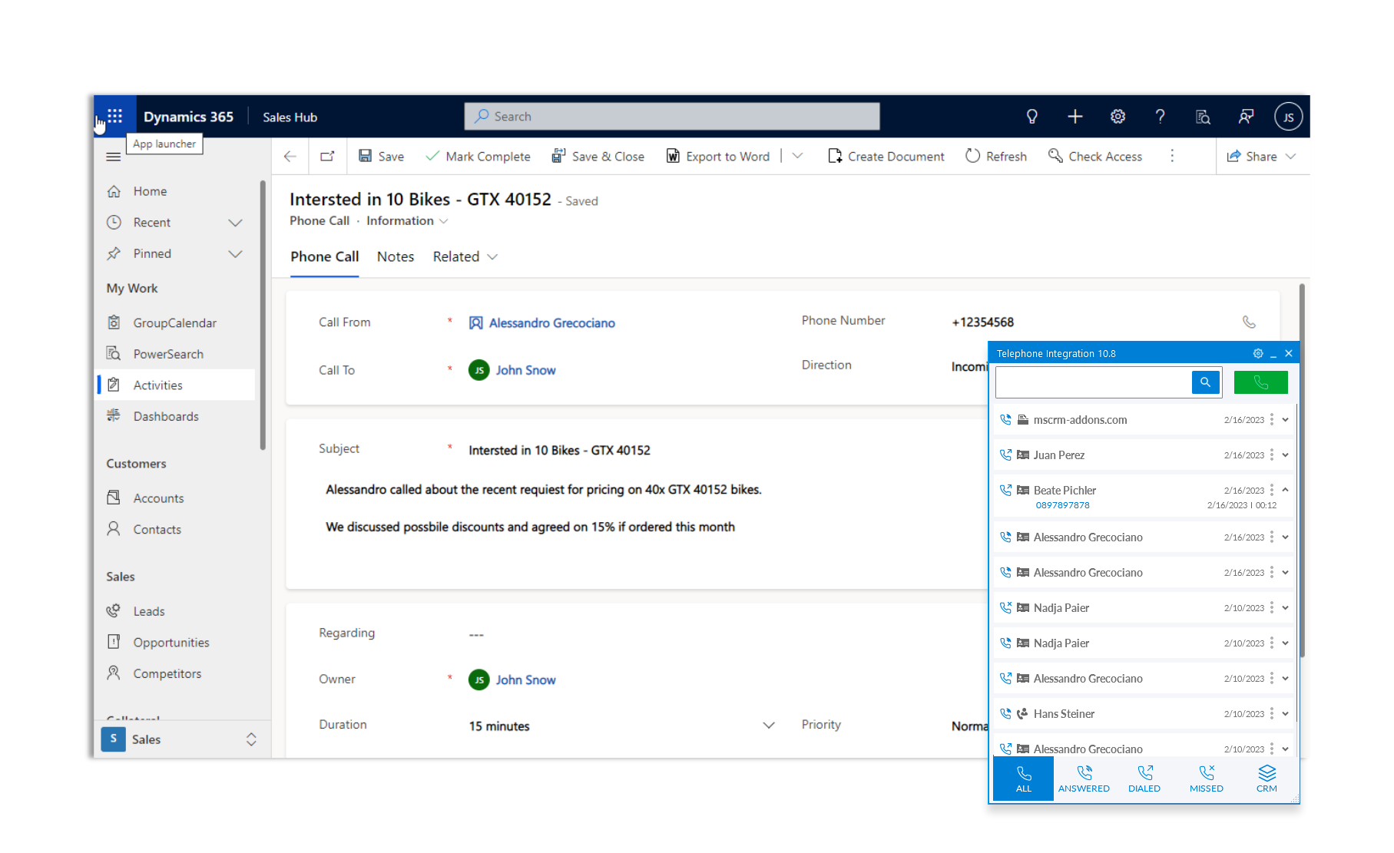
Task: Collapse the Beate Pichler call entry
Action: coord(1285,490)
